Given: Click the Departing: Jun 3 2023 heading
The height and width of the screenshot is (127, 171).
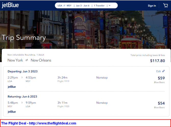Looking at the screenshot, I should tap(22, 71).
